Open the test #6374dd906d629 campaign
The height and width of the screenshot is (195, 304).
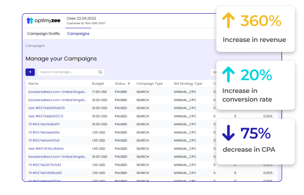click(46, 108)
